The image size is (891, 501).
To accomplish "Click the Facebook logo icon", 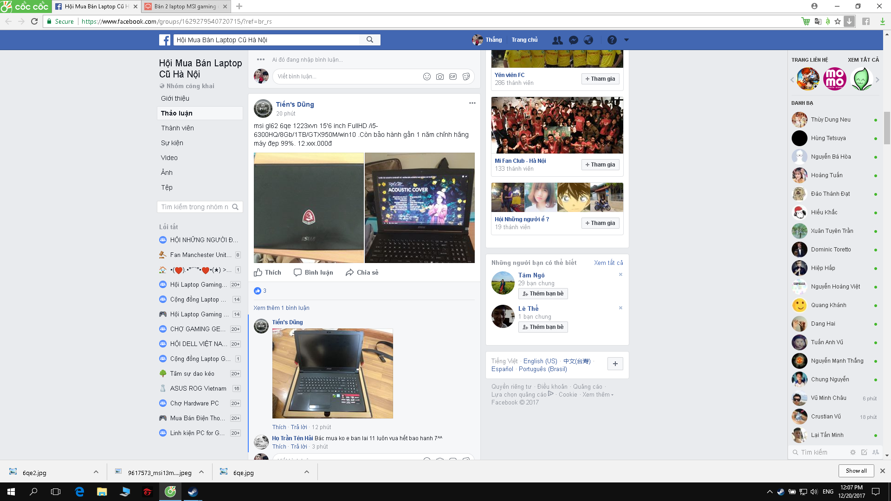I will [165, 40].
